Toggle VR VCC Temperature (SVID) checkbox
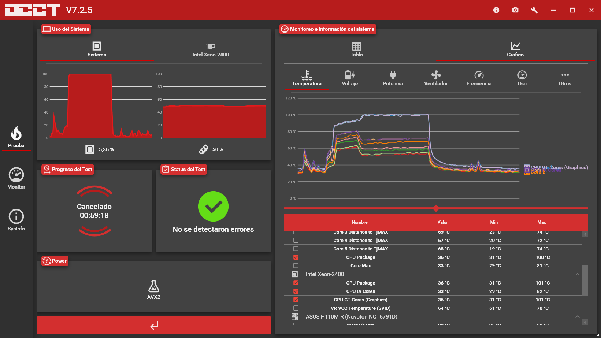 296,308
